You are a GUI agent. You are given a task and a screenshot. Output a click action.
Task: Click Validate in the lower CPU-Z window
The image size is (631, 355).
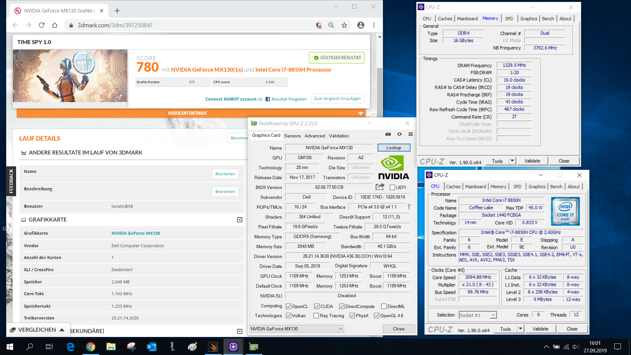coord(540,329)
